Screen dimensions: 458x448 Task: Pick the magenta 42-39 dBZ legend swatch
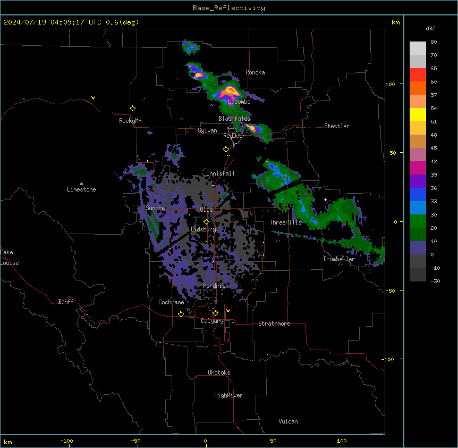pos(418,168)
